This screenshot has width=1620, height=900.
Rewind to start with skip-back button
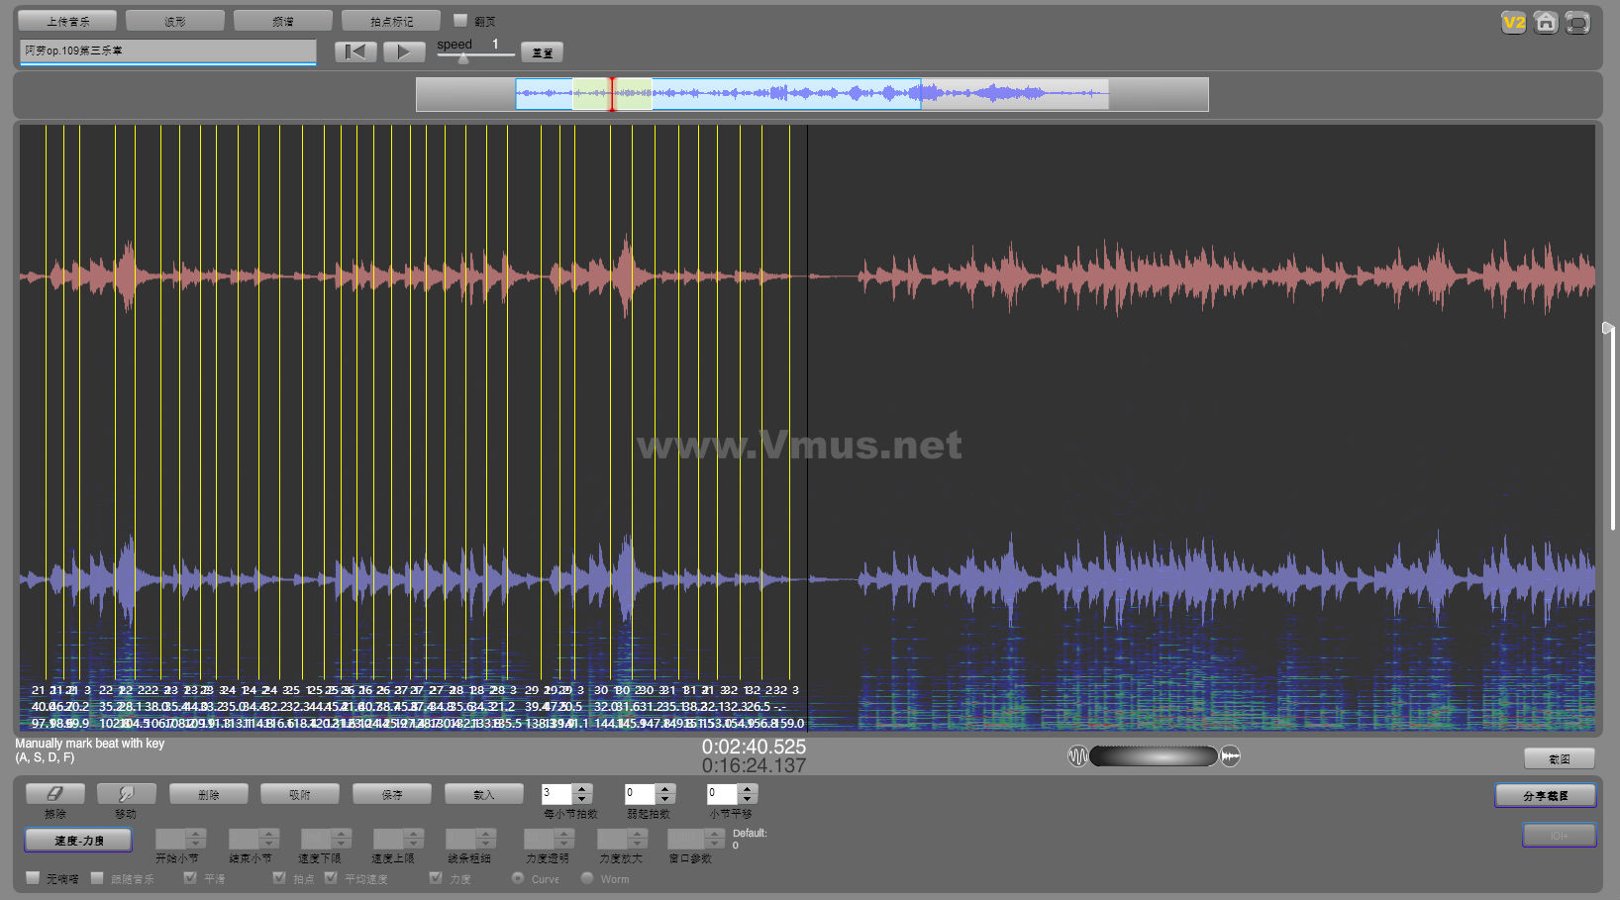[355, 51]
